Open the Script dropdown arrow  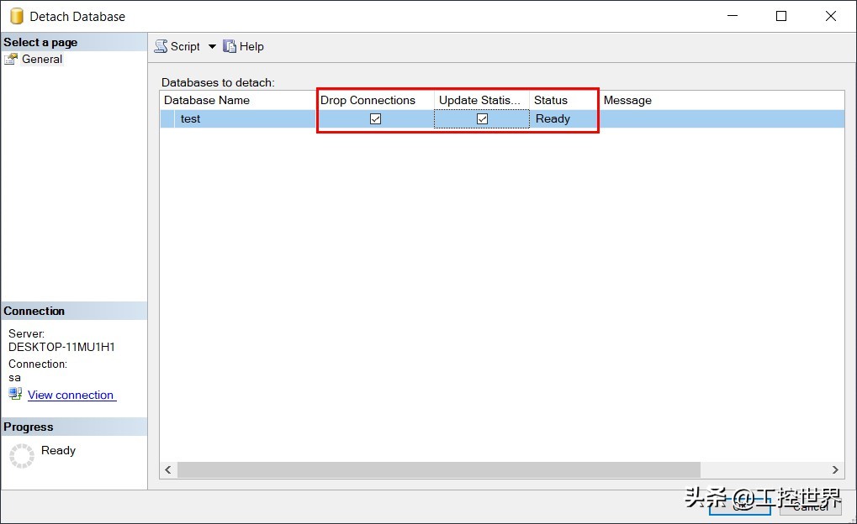tap(211, 46)
